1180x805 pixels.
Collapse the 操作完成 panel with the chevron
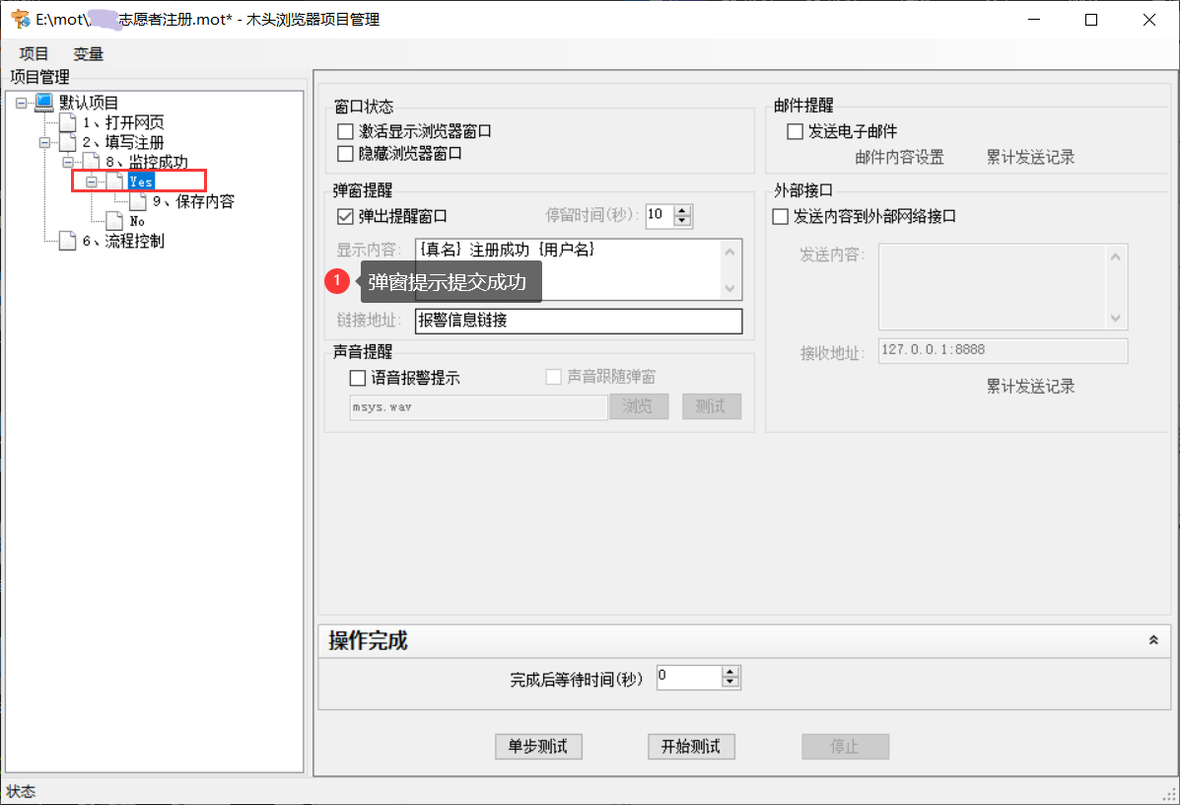[x=1153, y=640]
